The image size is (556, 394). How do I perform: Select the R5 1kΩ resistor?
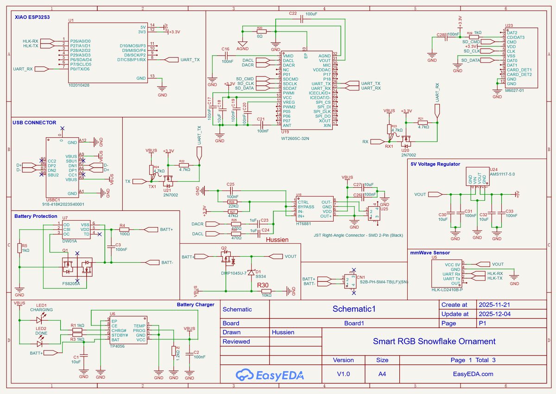click(19, 249)
